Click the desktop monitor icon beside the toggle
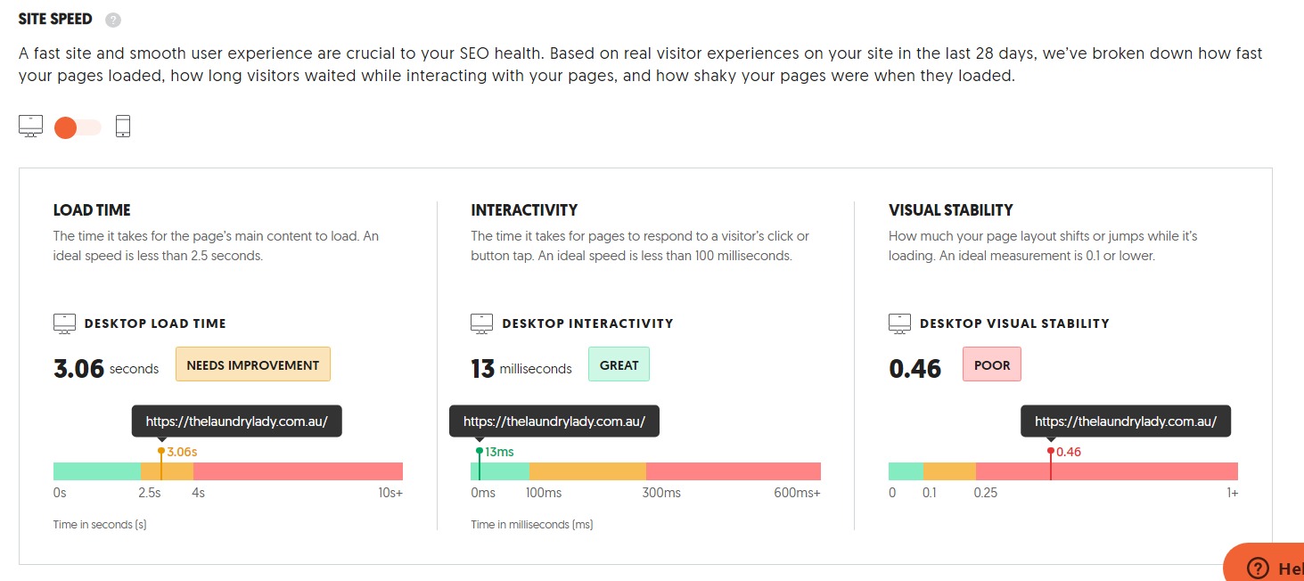The height and width of the screenshot is (581, 1304). pyautogui.click(x=31, y=127)
